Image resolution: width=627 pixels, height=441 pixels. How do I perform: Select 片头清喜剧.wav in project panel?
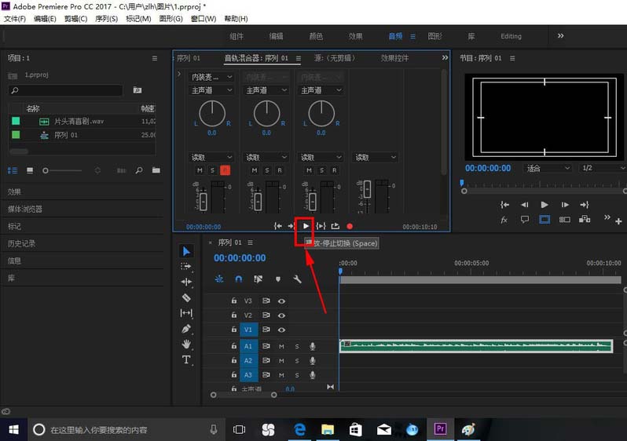click(x=79, y=121)
